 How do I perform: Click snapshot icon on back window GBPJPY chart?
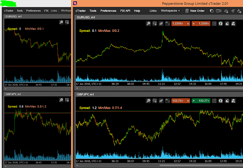point(67,100)
